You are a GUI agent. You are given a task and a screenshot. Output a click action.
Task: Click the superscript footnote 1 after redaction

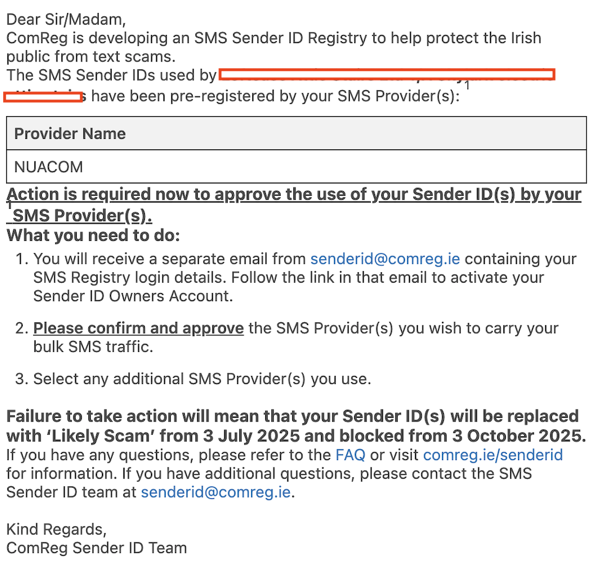(x=467, y=85)
